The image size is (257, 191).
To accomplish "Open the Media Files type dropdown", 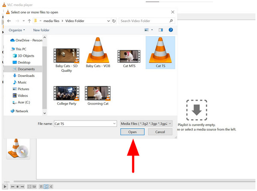I will click(146, 123).
